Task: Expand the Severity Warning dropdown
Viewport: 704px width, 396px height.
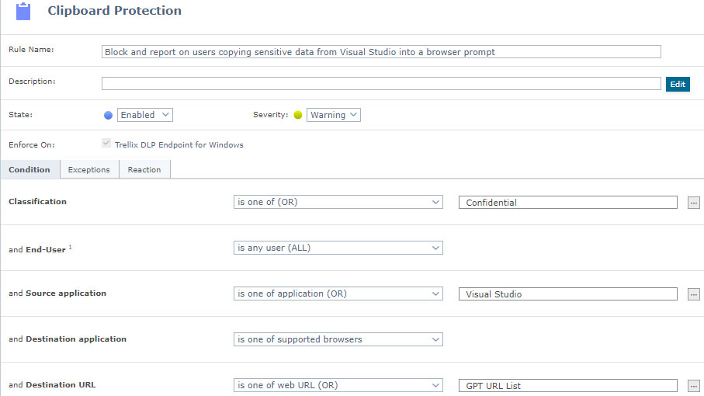Action: tap(334, 115)
